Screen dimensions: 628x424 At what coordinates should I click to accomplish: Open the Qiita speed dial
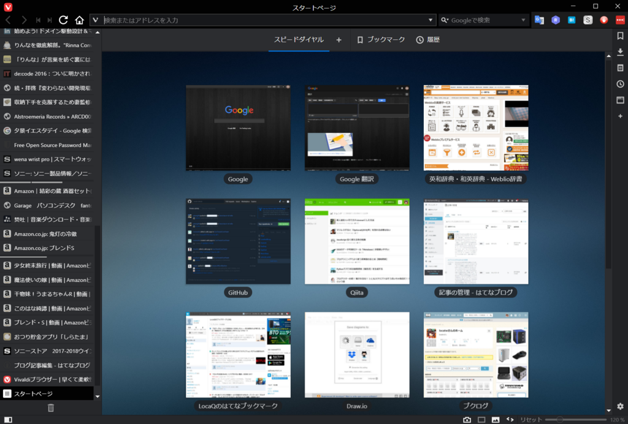357,241
